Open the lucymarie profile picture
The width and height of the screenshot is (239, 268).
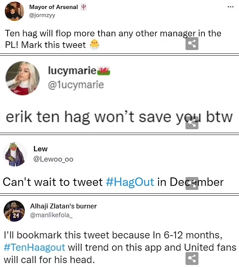coord(22,78)
